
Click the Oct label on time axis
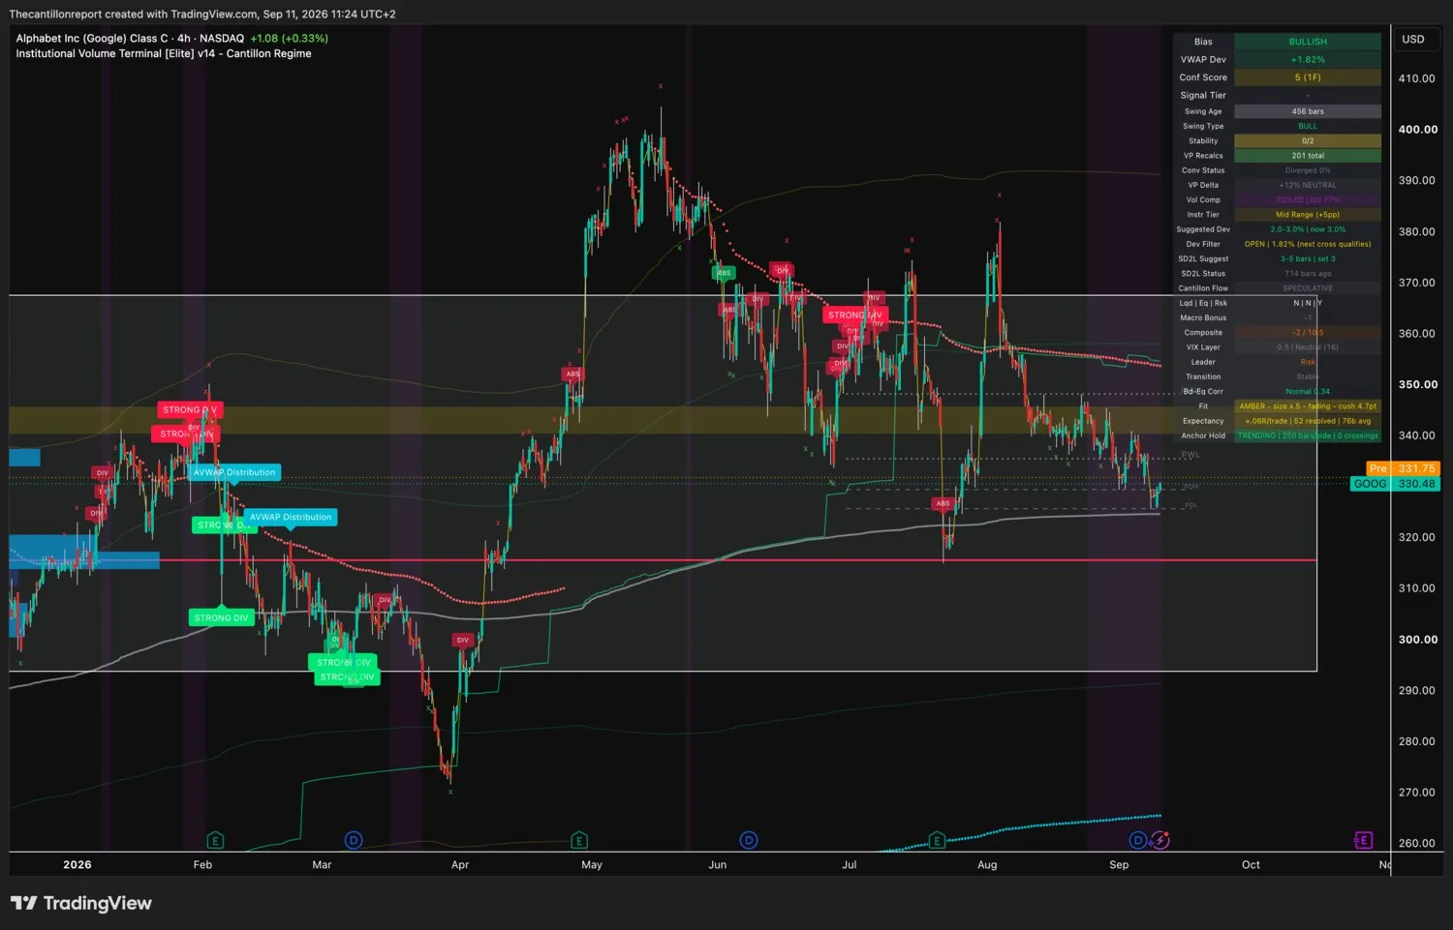1251,865
